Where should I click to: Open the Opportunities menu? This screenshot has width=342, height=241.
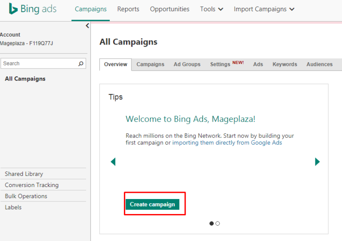click(x=169, y=9)
